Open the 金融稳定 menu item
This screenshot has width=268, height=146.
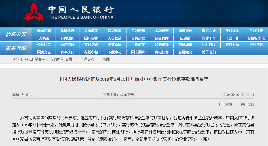(x=162, y=31)
